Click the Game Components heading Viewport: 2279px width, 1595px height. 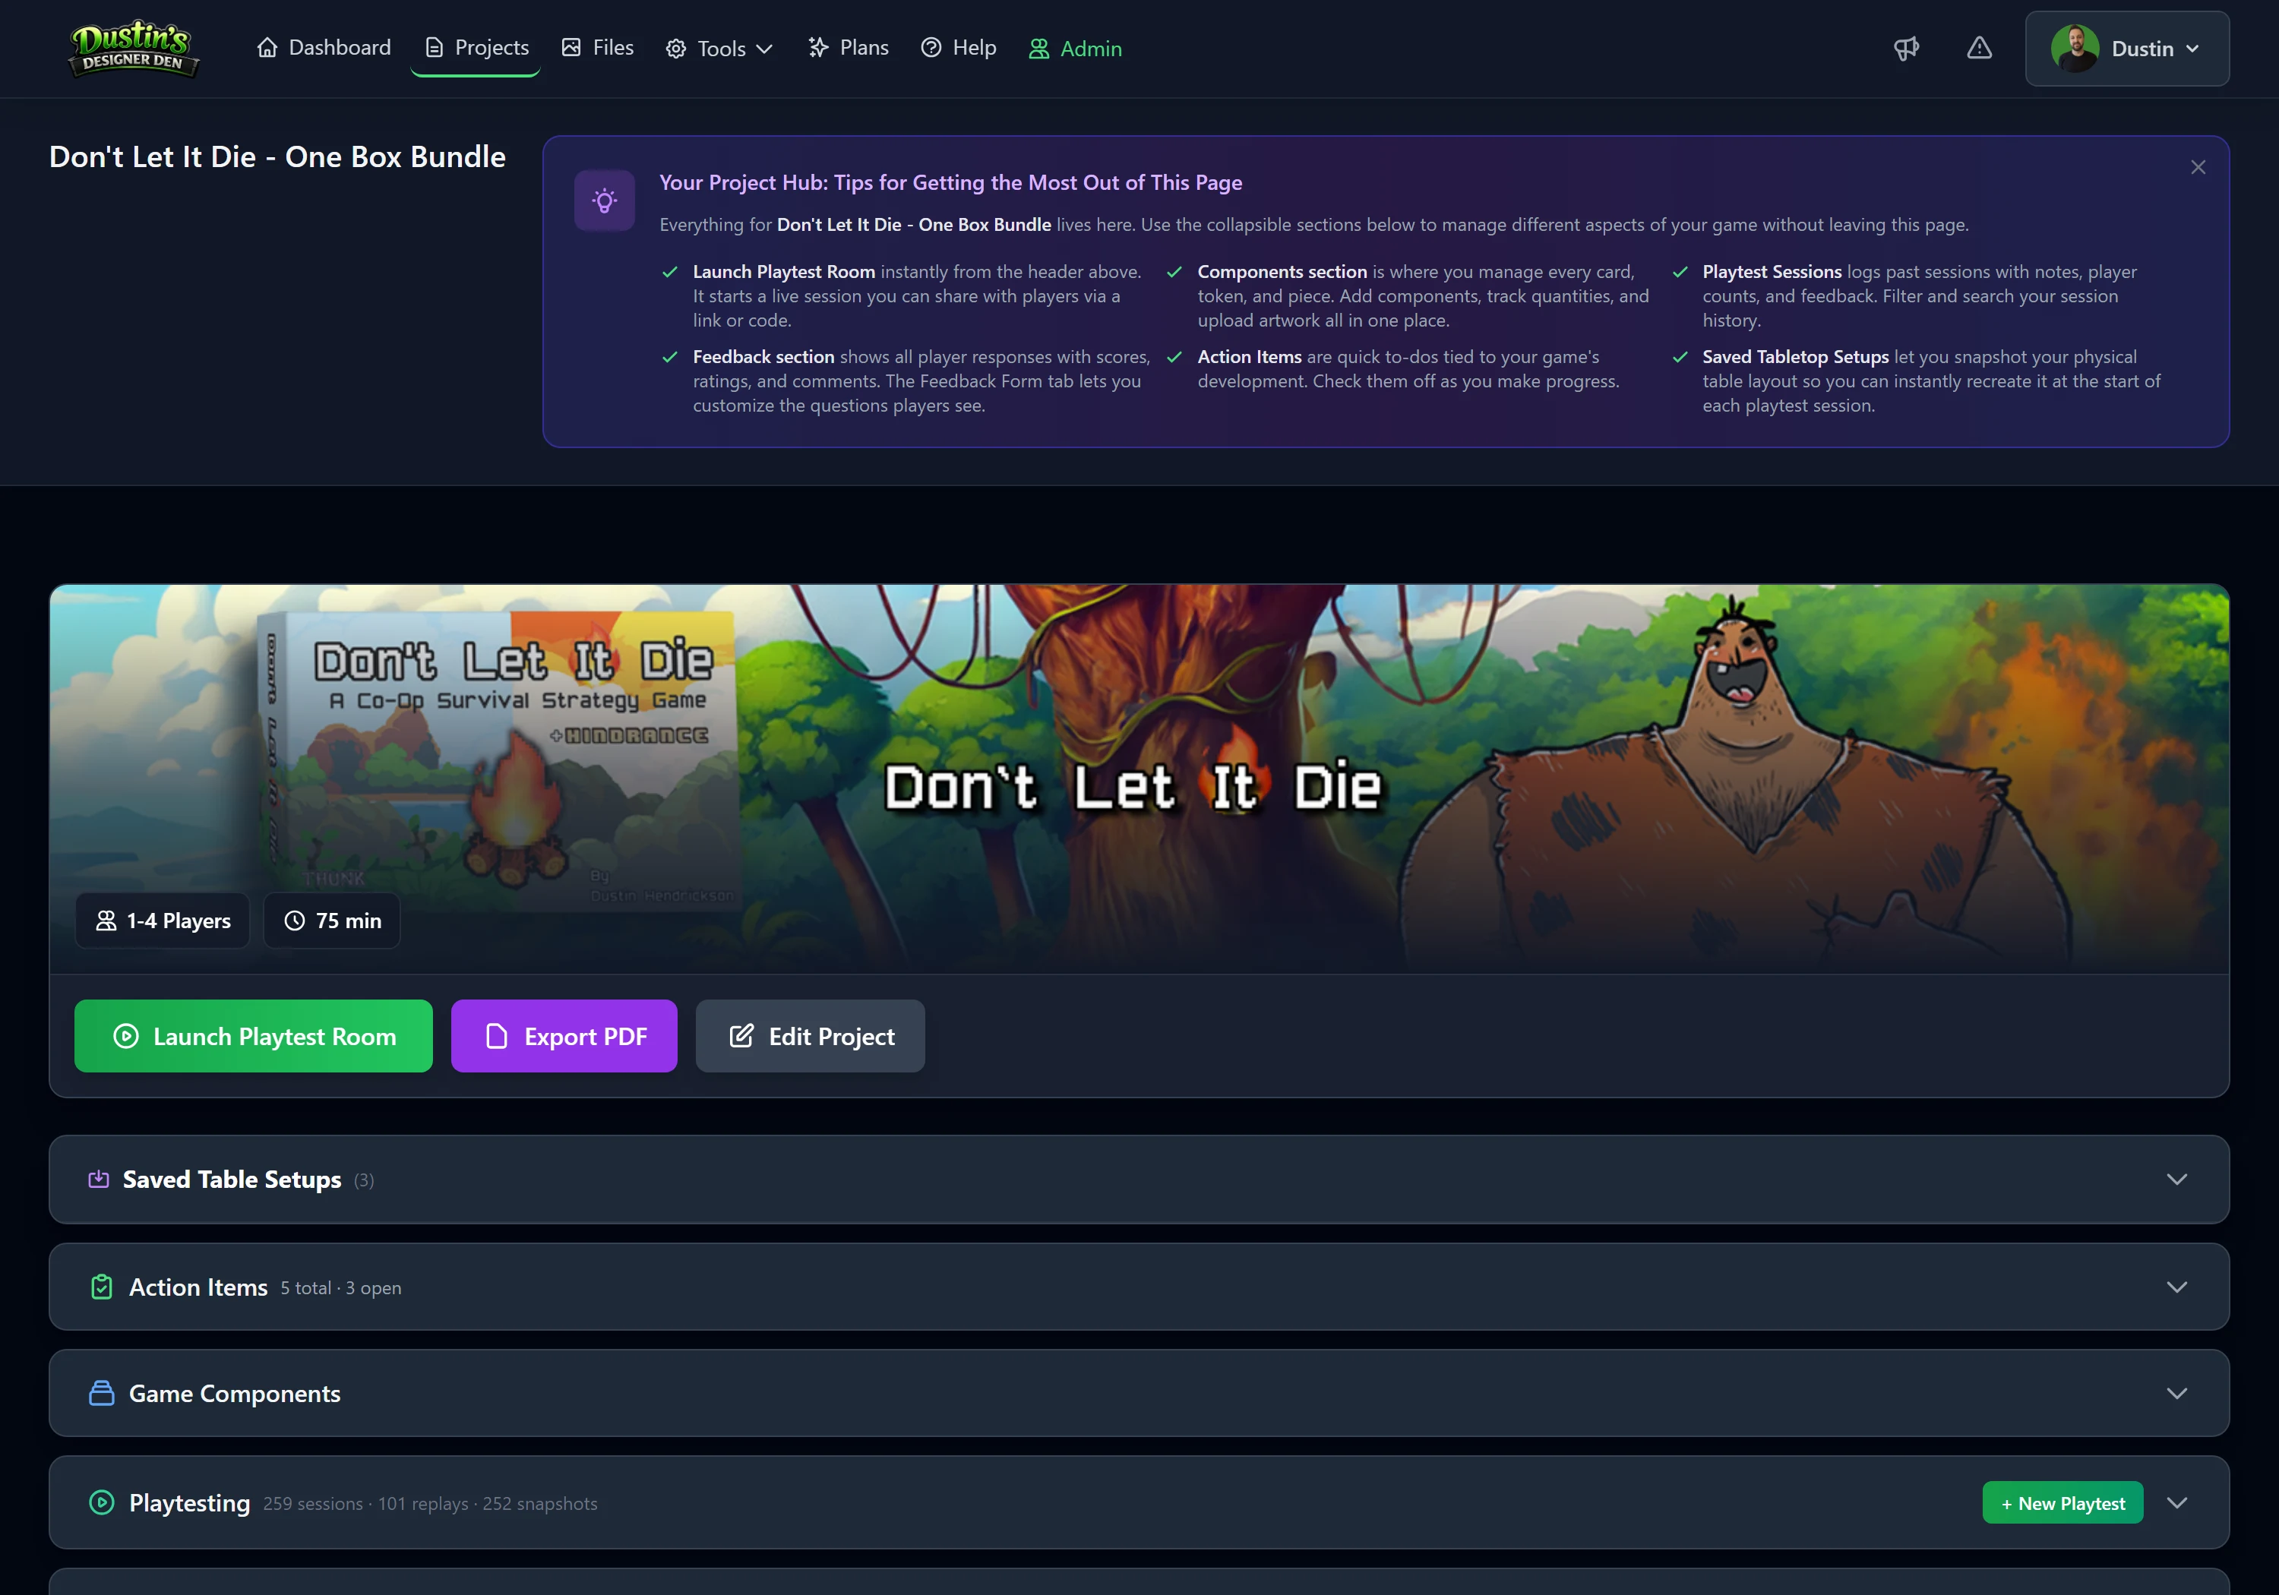click(235, 1394)
